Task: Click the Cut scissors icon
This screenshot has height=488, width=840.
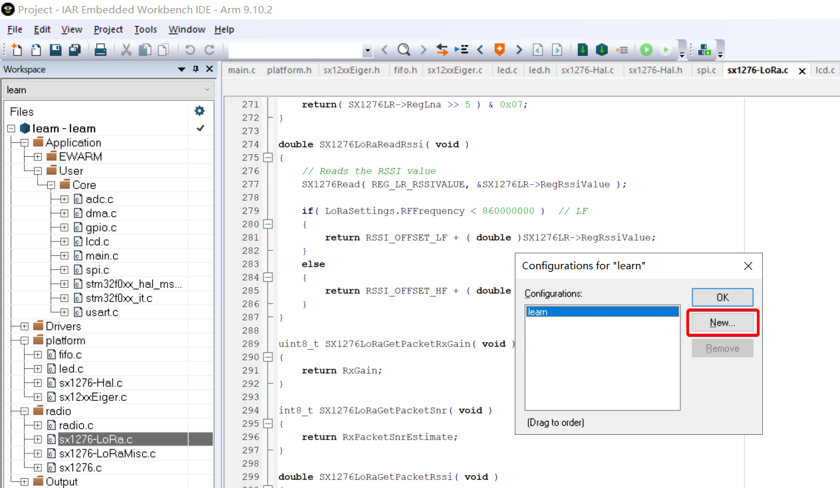Action: (x=126, y=50)
